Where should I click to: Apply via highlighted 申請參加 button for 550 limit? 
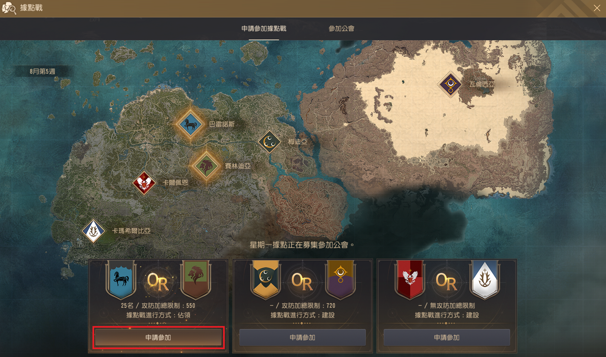(x=158, y=337)
